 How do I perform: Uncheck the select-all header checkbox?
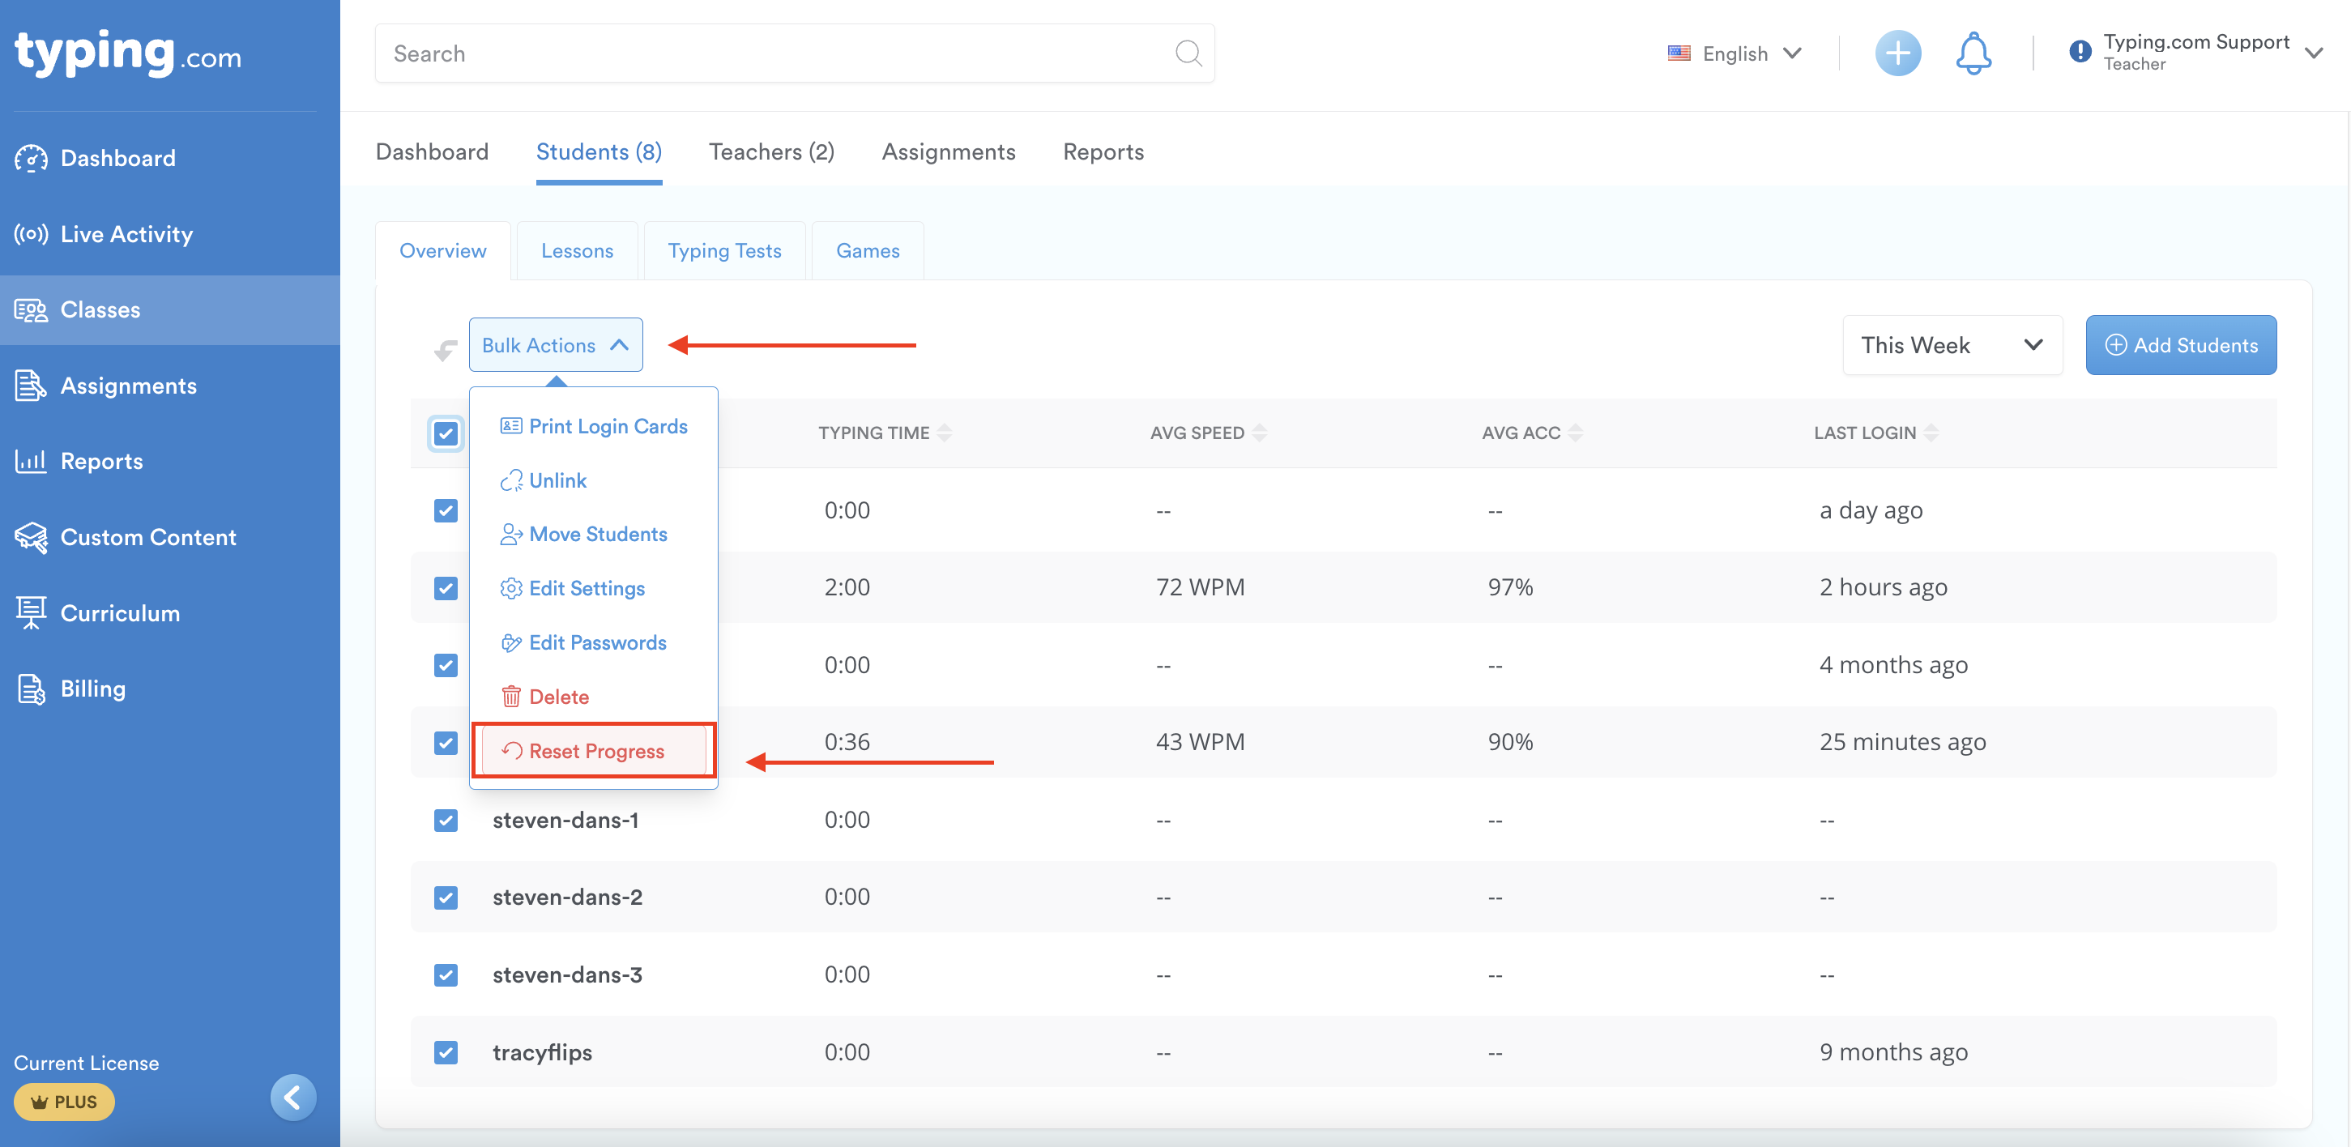(x=446, y=433)
